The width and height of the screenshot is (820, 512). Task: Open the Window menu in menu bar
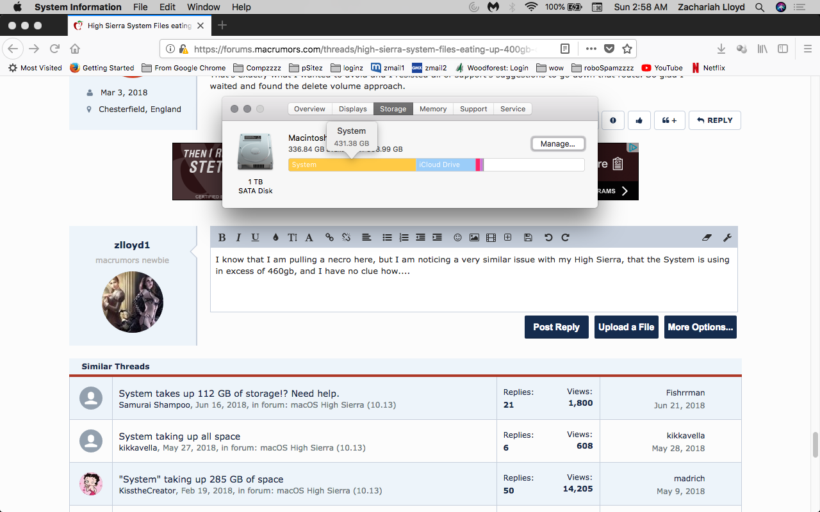click(203, 7)
